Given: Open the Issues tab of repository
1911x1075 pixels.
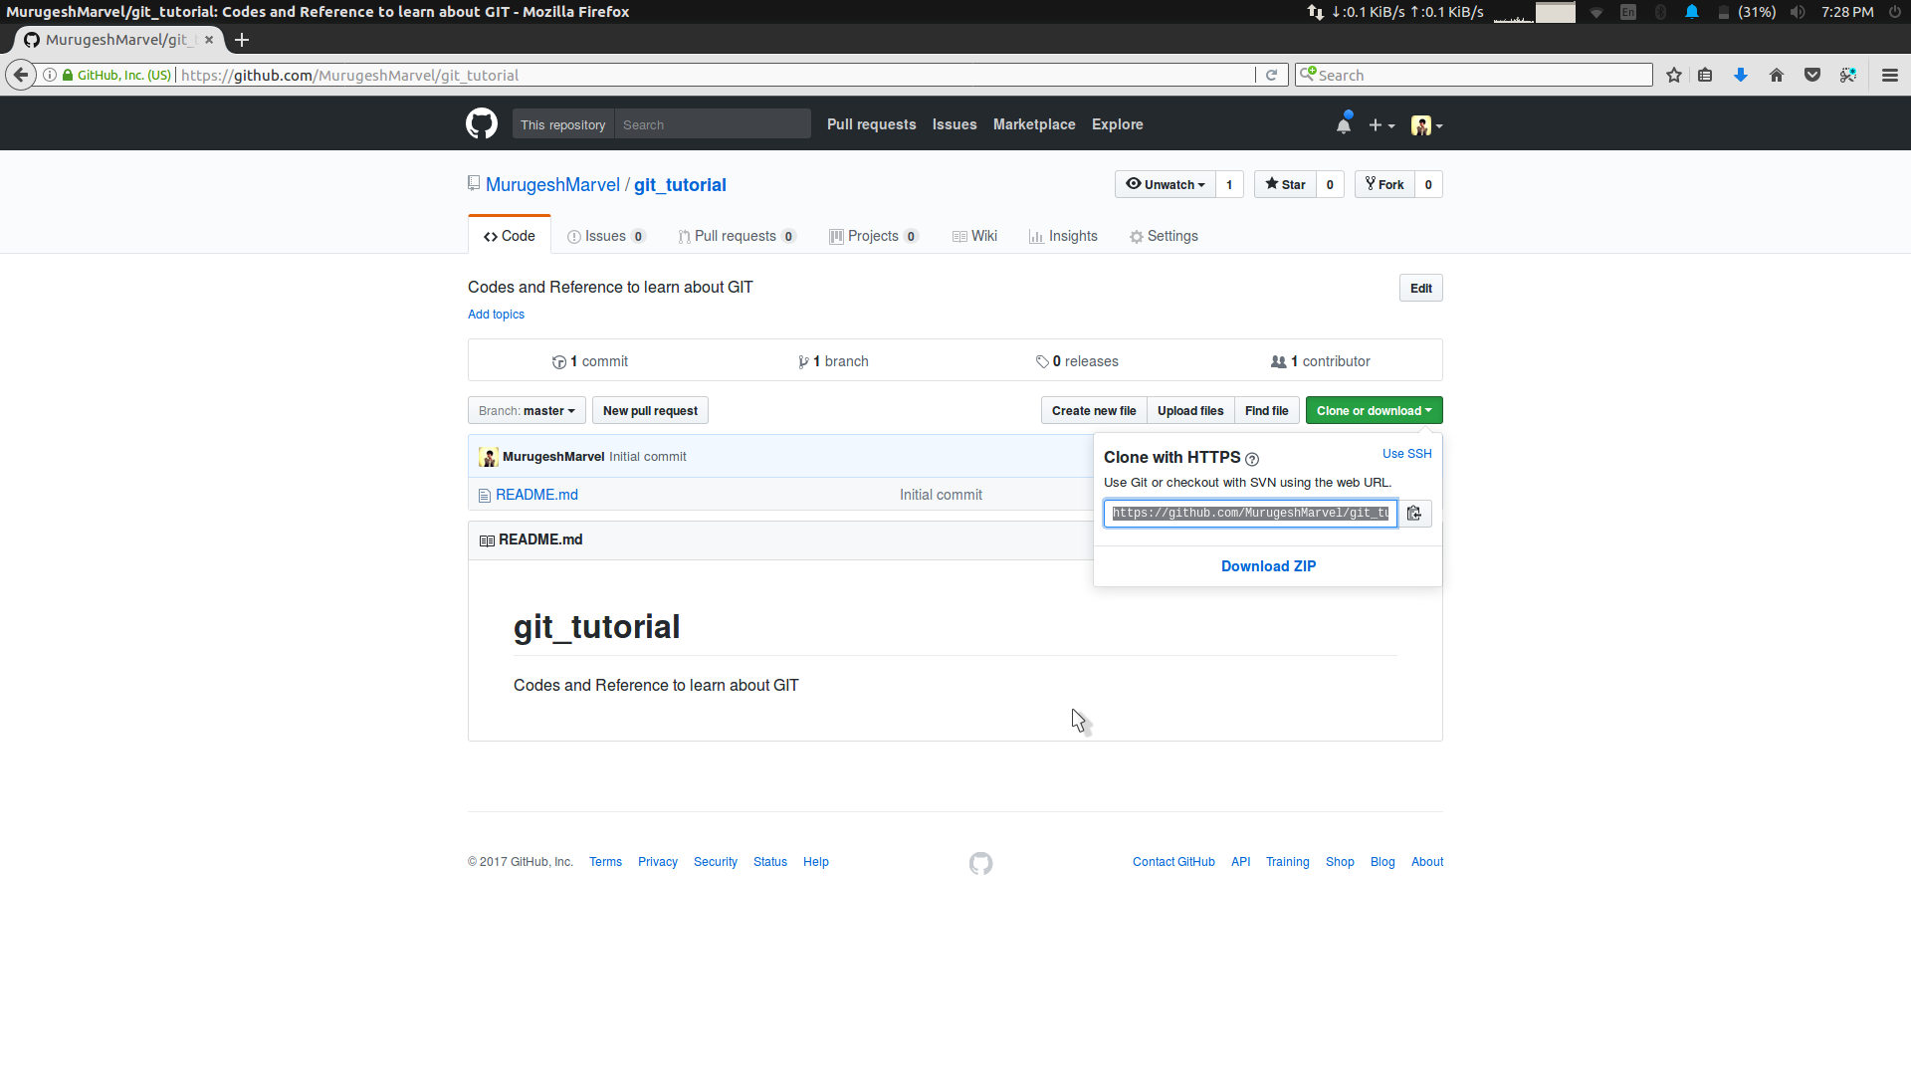Looking at the screenshot, I should click(x=606, y=236).
